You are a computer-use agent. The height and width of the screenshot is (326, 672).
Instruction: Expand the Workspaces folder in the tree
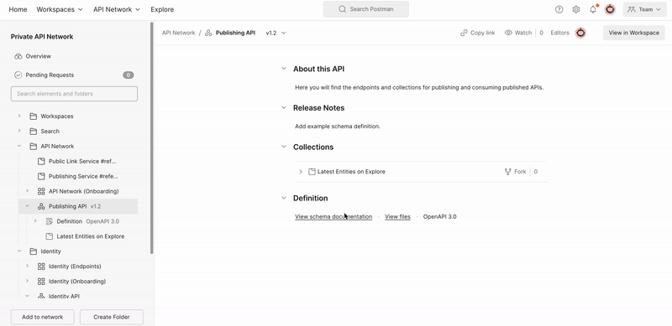[x=19, y=116]
